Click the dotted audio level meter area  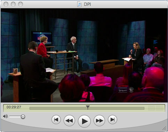(x=155, y=108)
